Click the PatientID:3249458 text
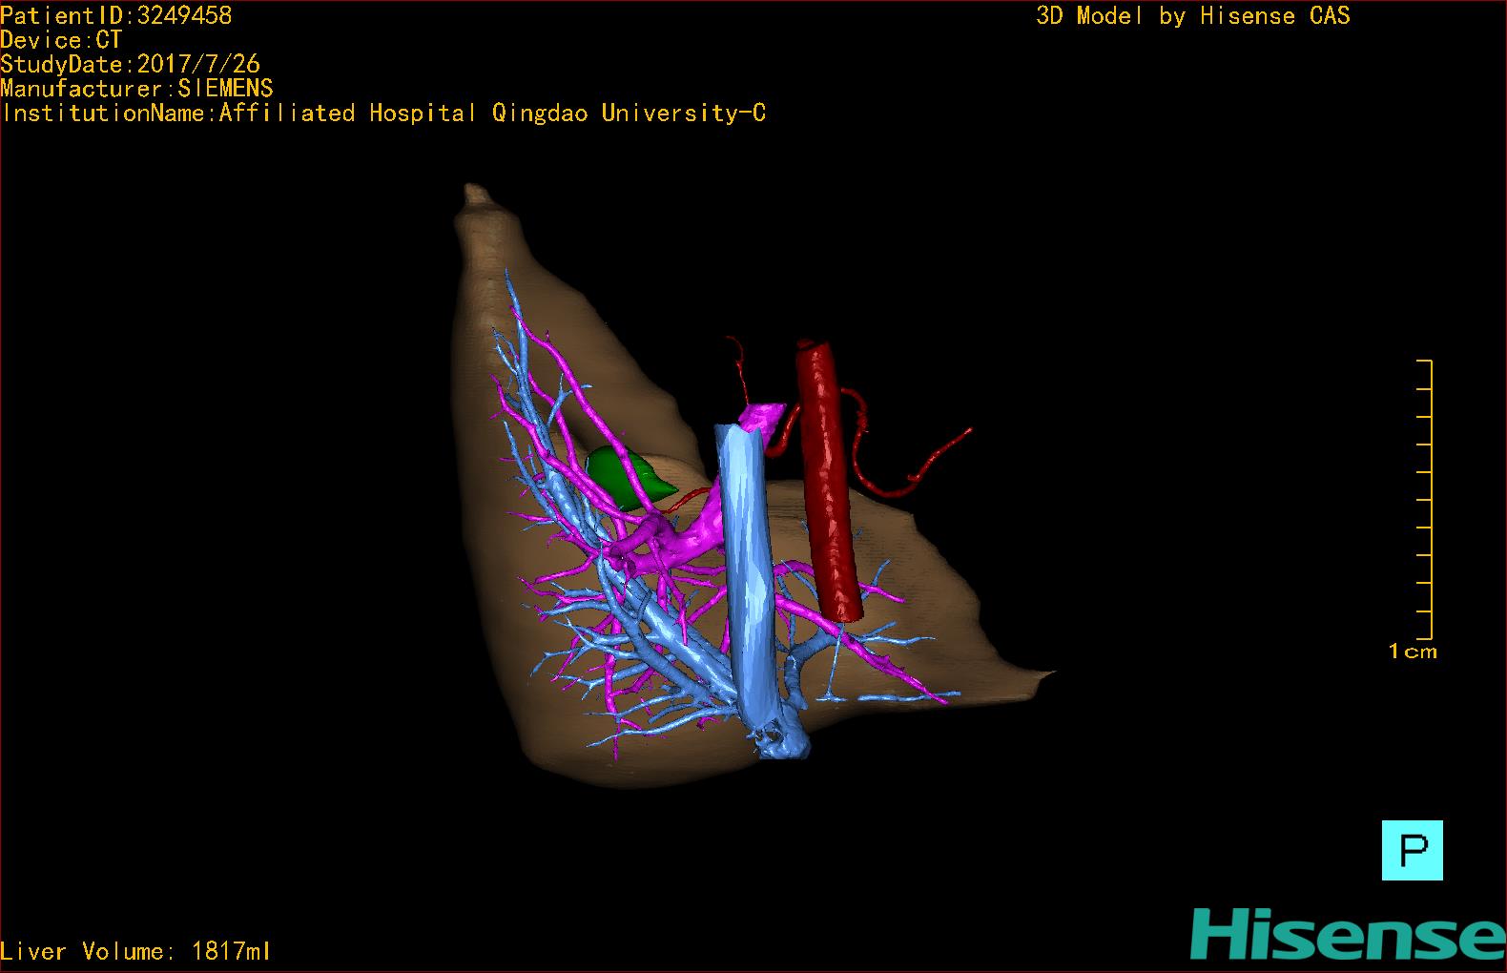The height and width of the screenshot is (973, 1507). [115, 15]
